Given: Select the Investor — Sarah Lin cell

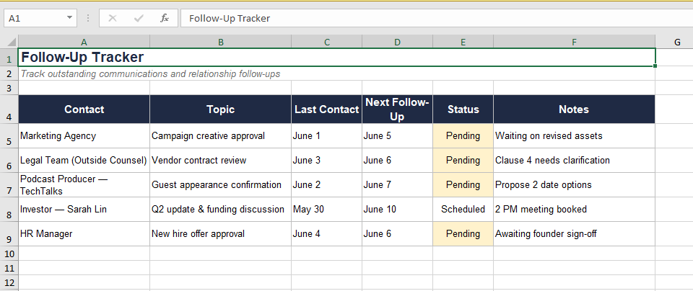Looking at the screenshot, I should click(x=84, y=210).
